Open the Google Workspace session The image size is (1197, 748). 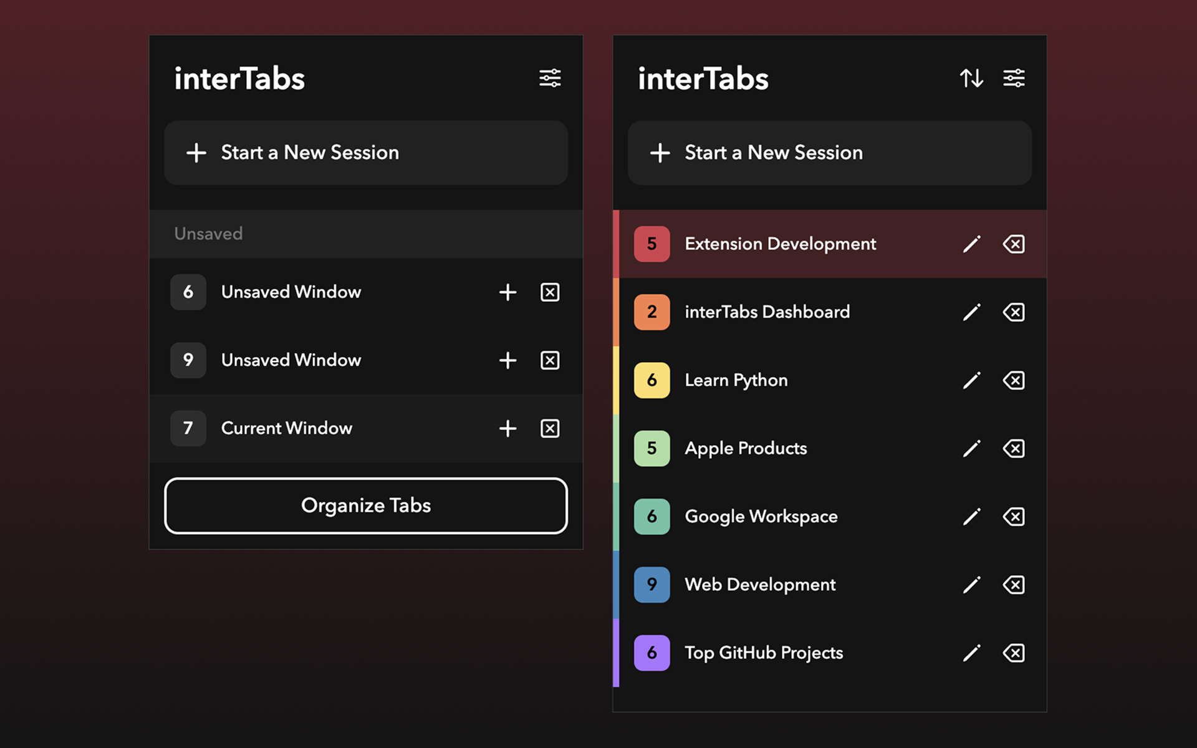761,517
